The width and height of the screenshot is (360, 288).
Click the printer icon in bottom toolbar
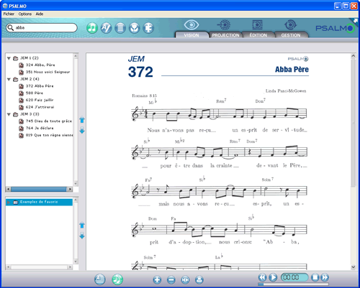point(199,279)
